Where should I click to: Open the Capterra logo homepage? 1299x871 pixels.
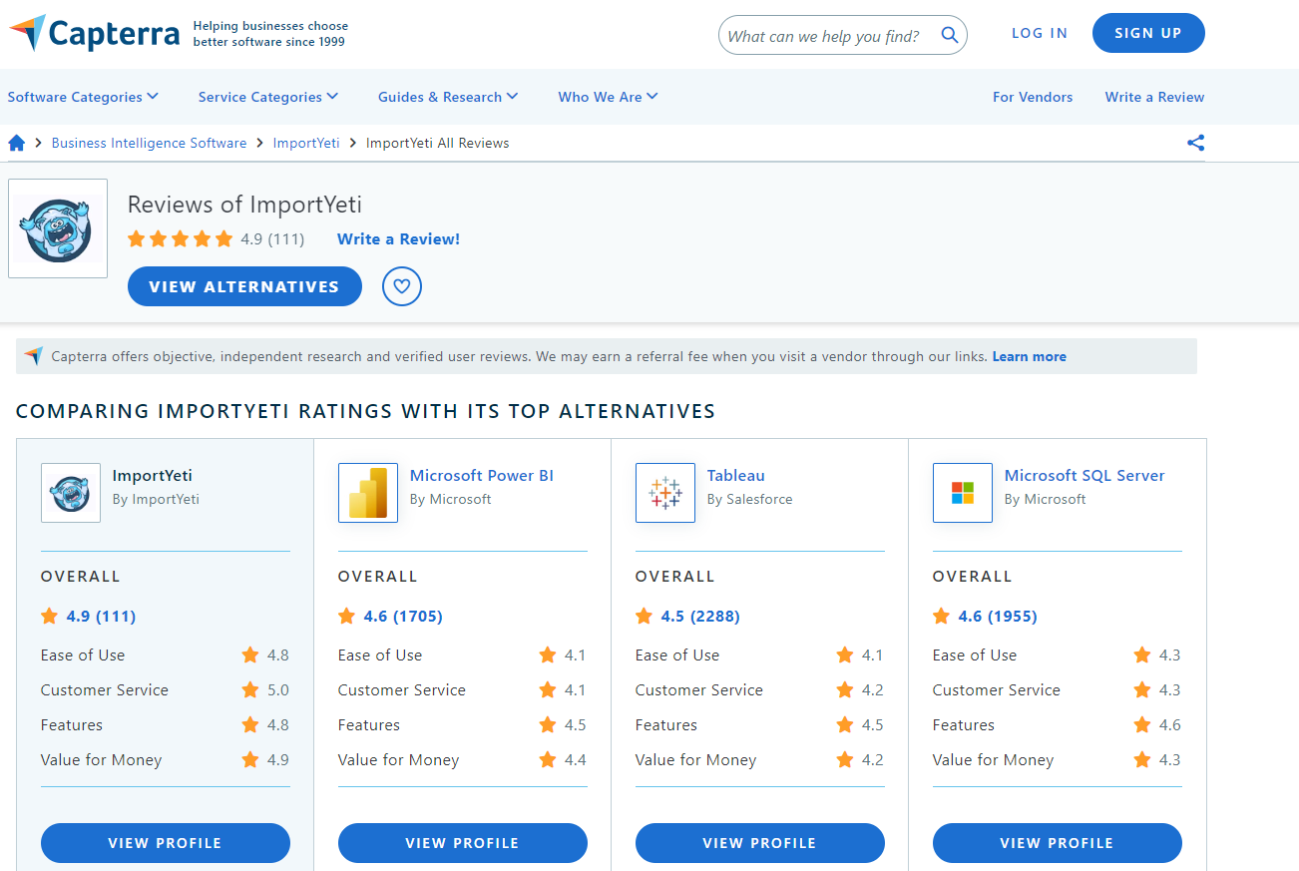click(x=95, y=34)
